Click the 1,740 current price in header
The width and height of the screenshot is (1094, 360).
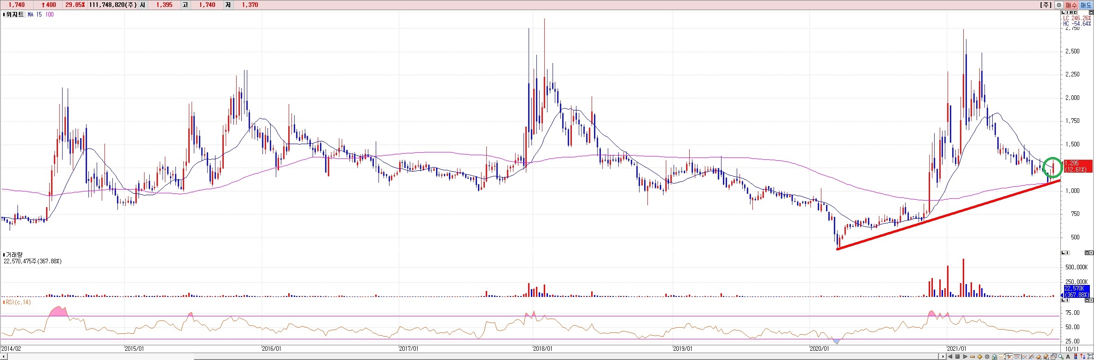(17, 5)
